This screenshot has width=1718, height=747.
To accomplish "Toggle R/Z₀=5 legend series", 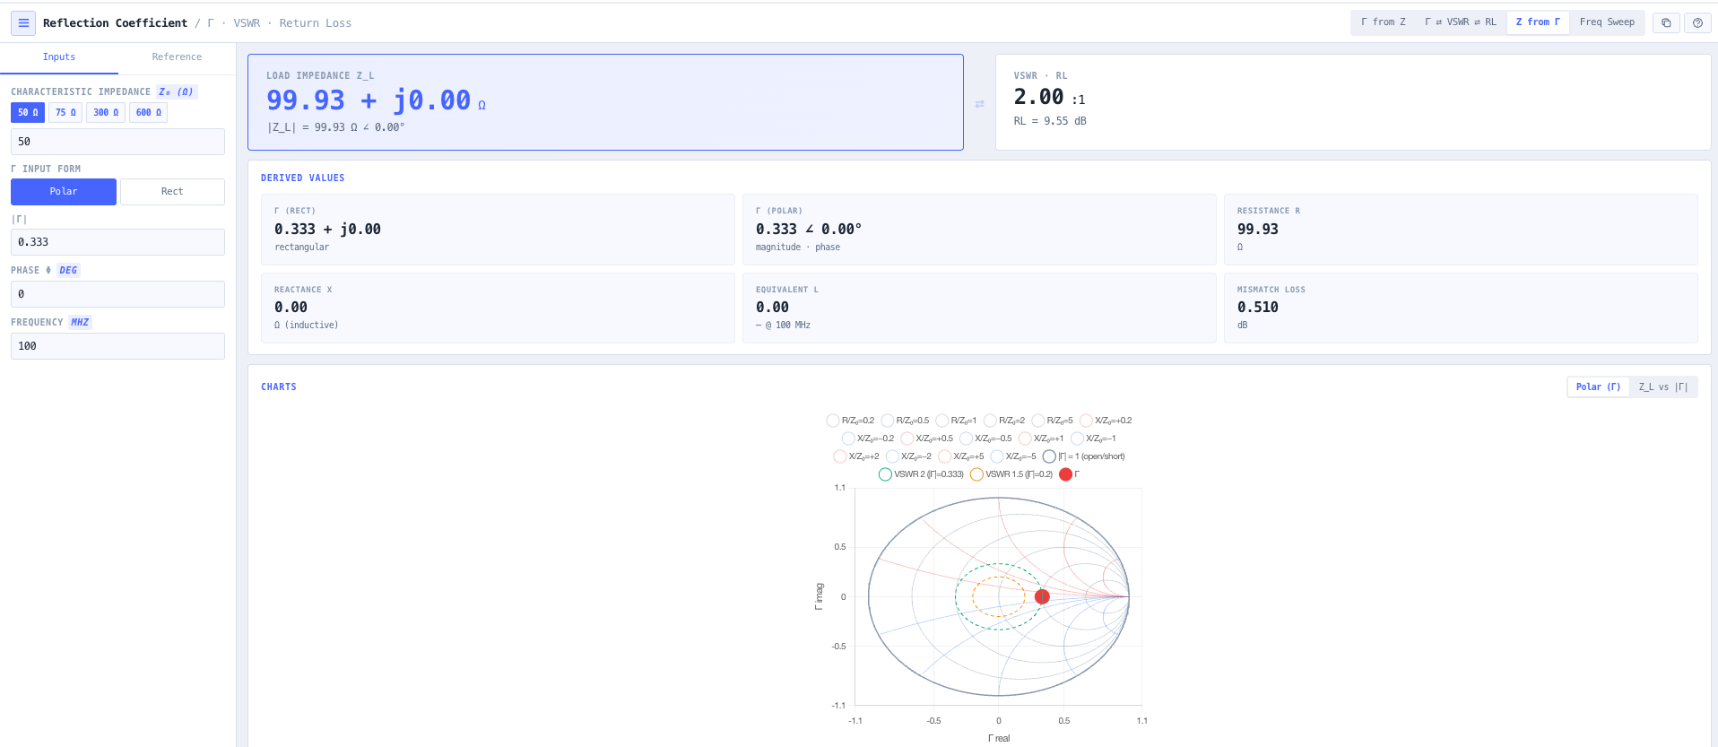I will (1053, 421).
